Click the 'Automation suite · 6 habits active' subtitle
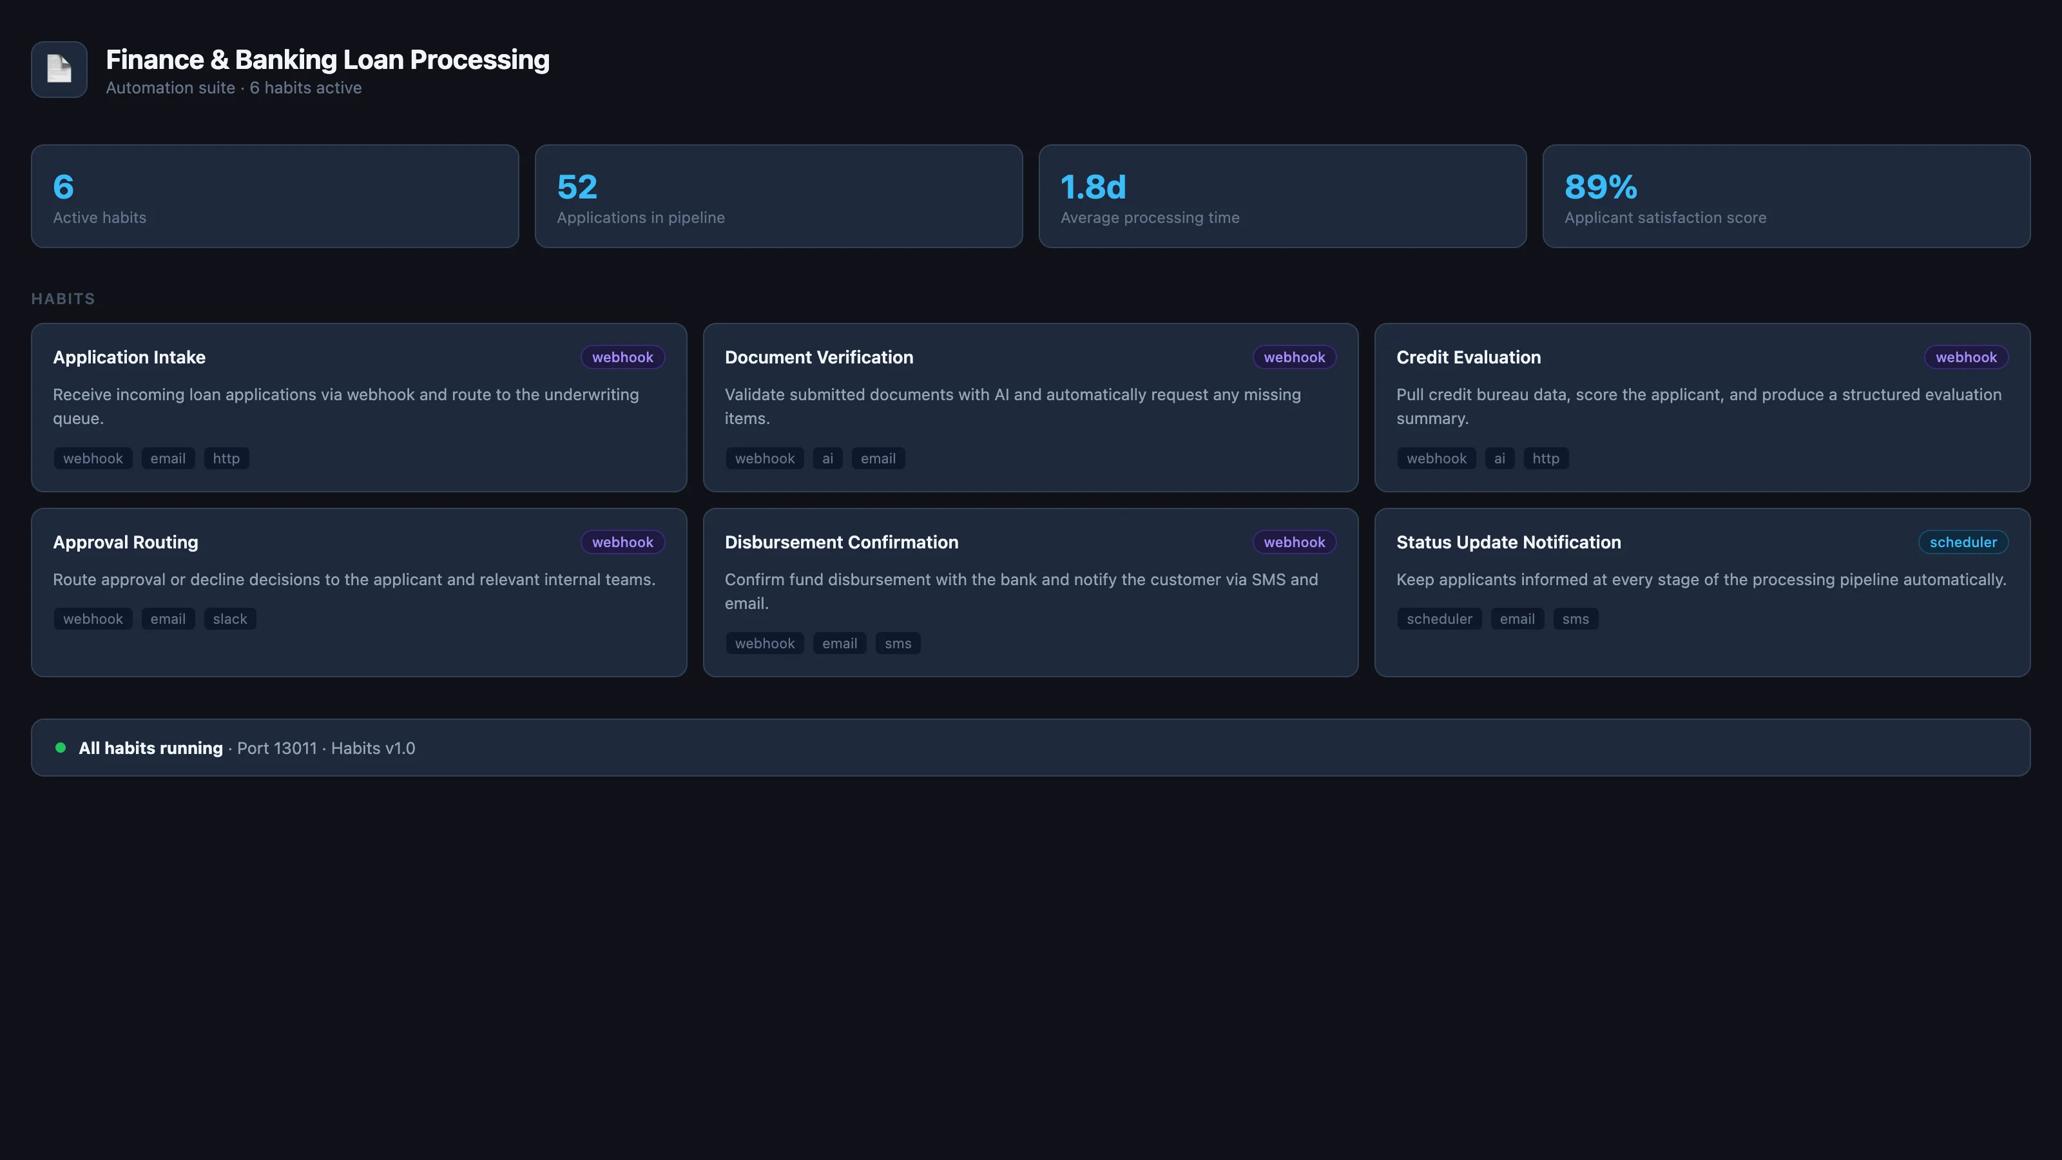Viewport: 2062px width, 1160px height. [234, 88]
